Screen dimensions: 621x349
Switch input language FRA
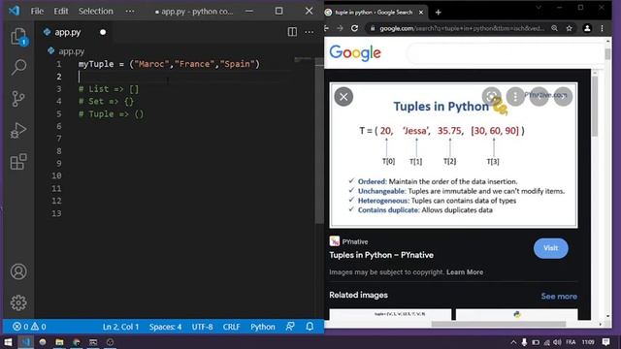tap(571, 342)
